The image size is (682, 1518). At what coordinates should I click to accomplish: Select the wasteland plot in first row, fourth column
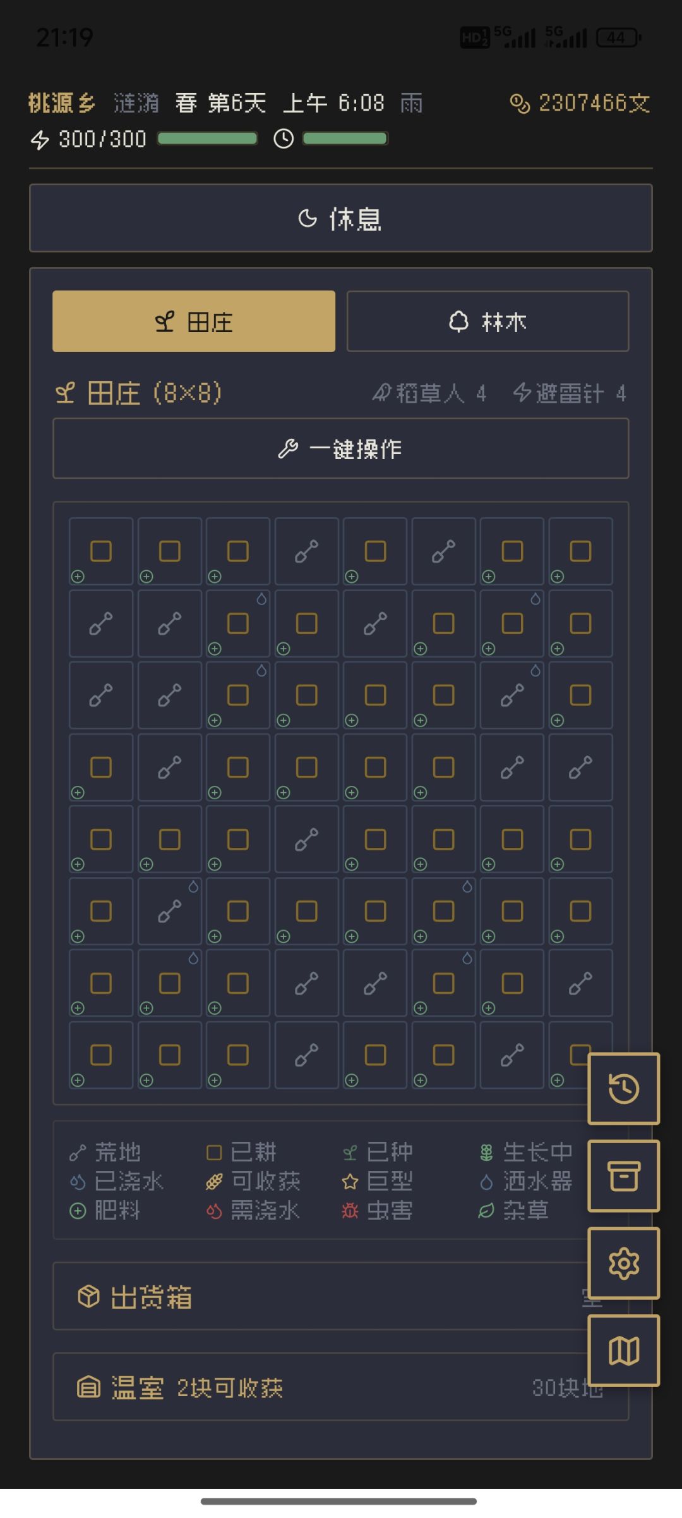(x=306, y=551)
